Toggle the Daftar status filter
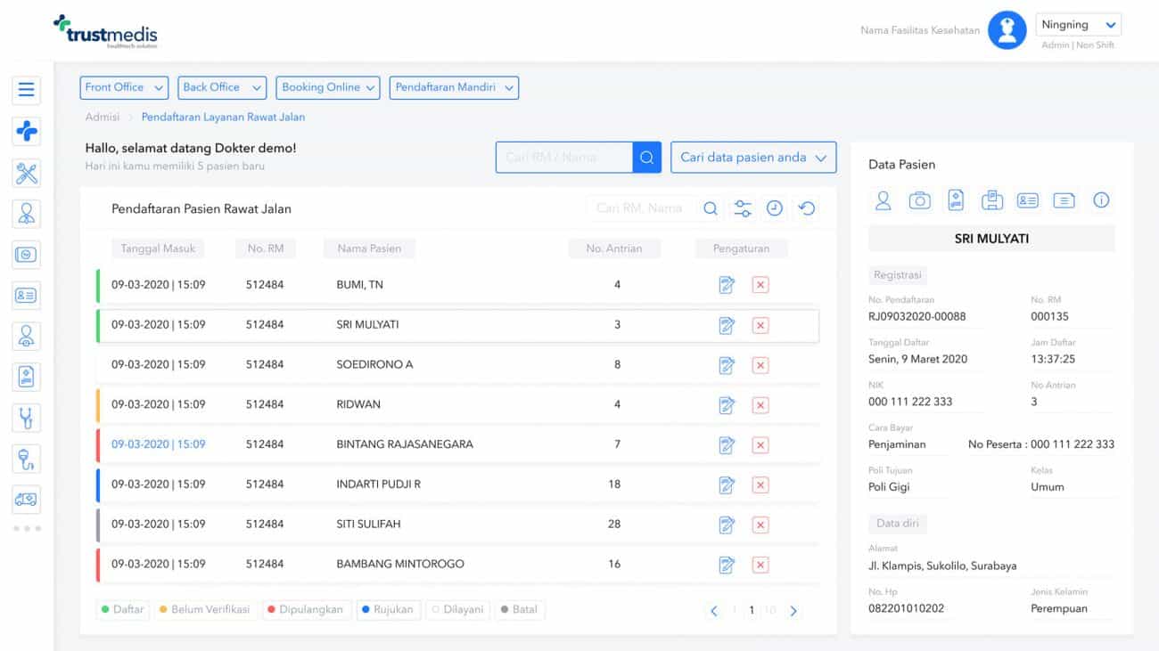 123,610
